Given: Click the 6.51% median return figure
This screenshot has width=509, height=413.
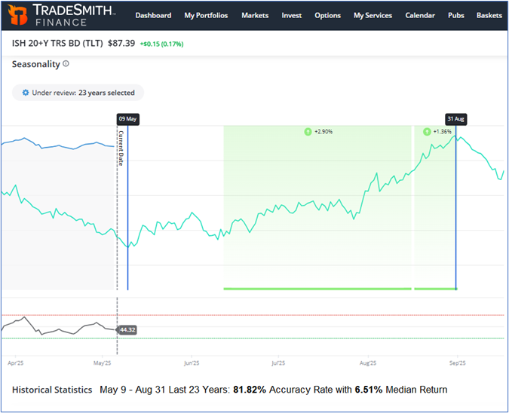Looking at the screenshot, I should click(369, 390).
